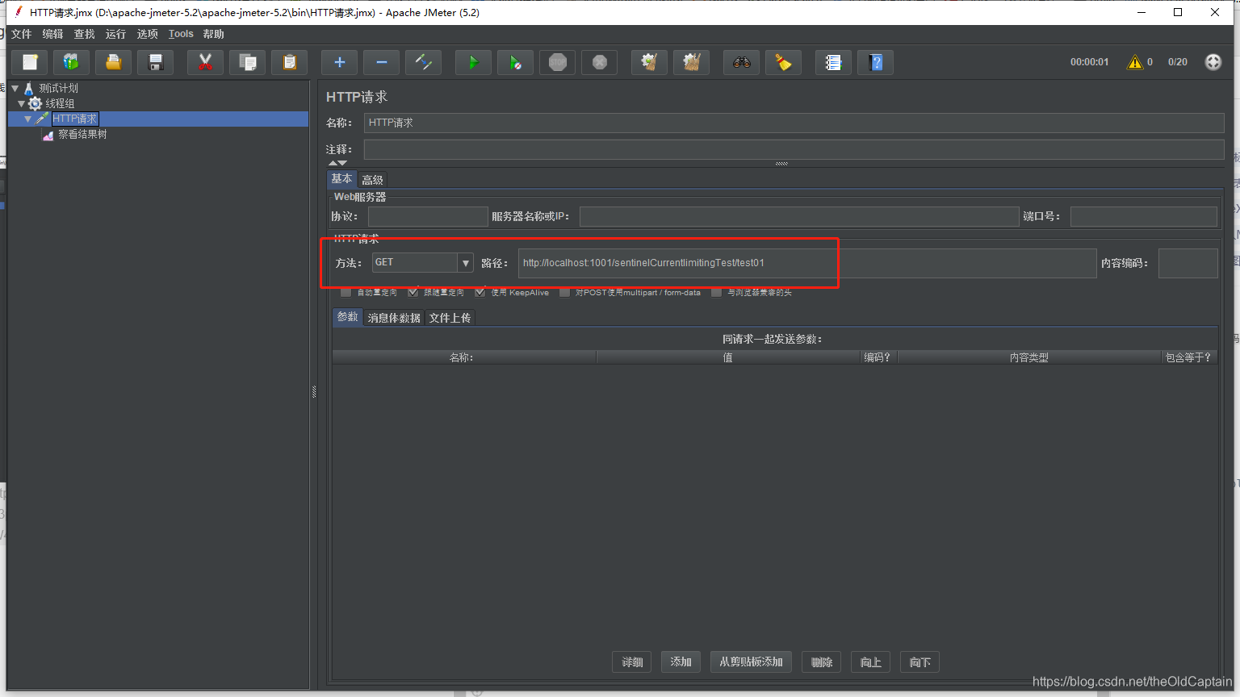Click the 向下 button
The height and width of the screenshot is (697, 1240).
tap(920, 662)
